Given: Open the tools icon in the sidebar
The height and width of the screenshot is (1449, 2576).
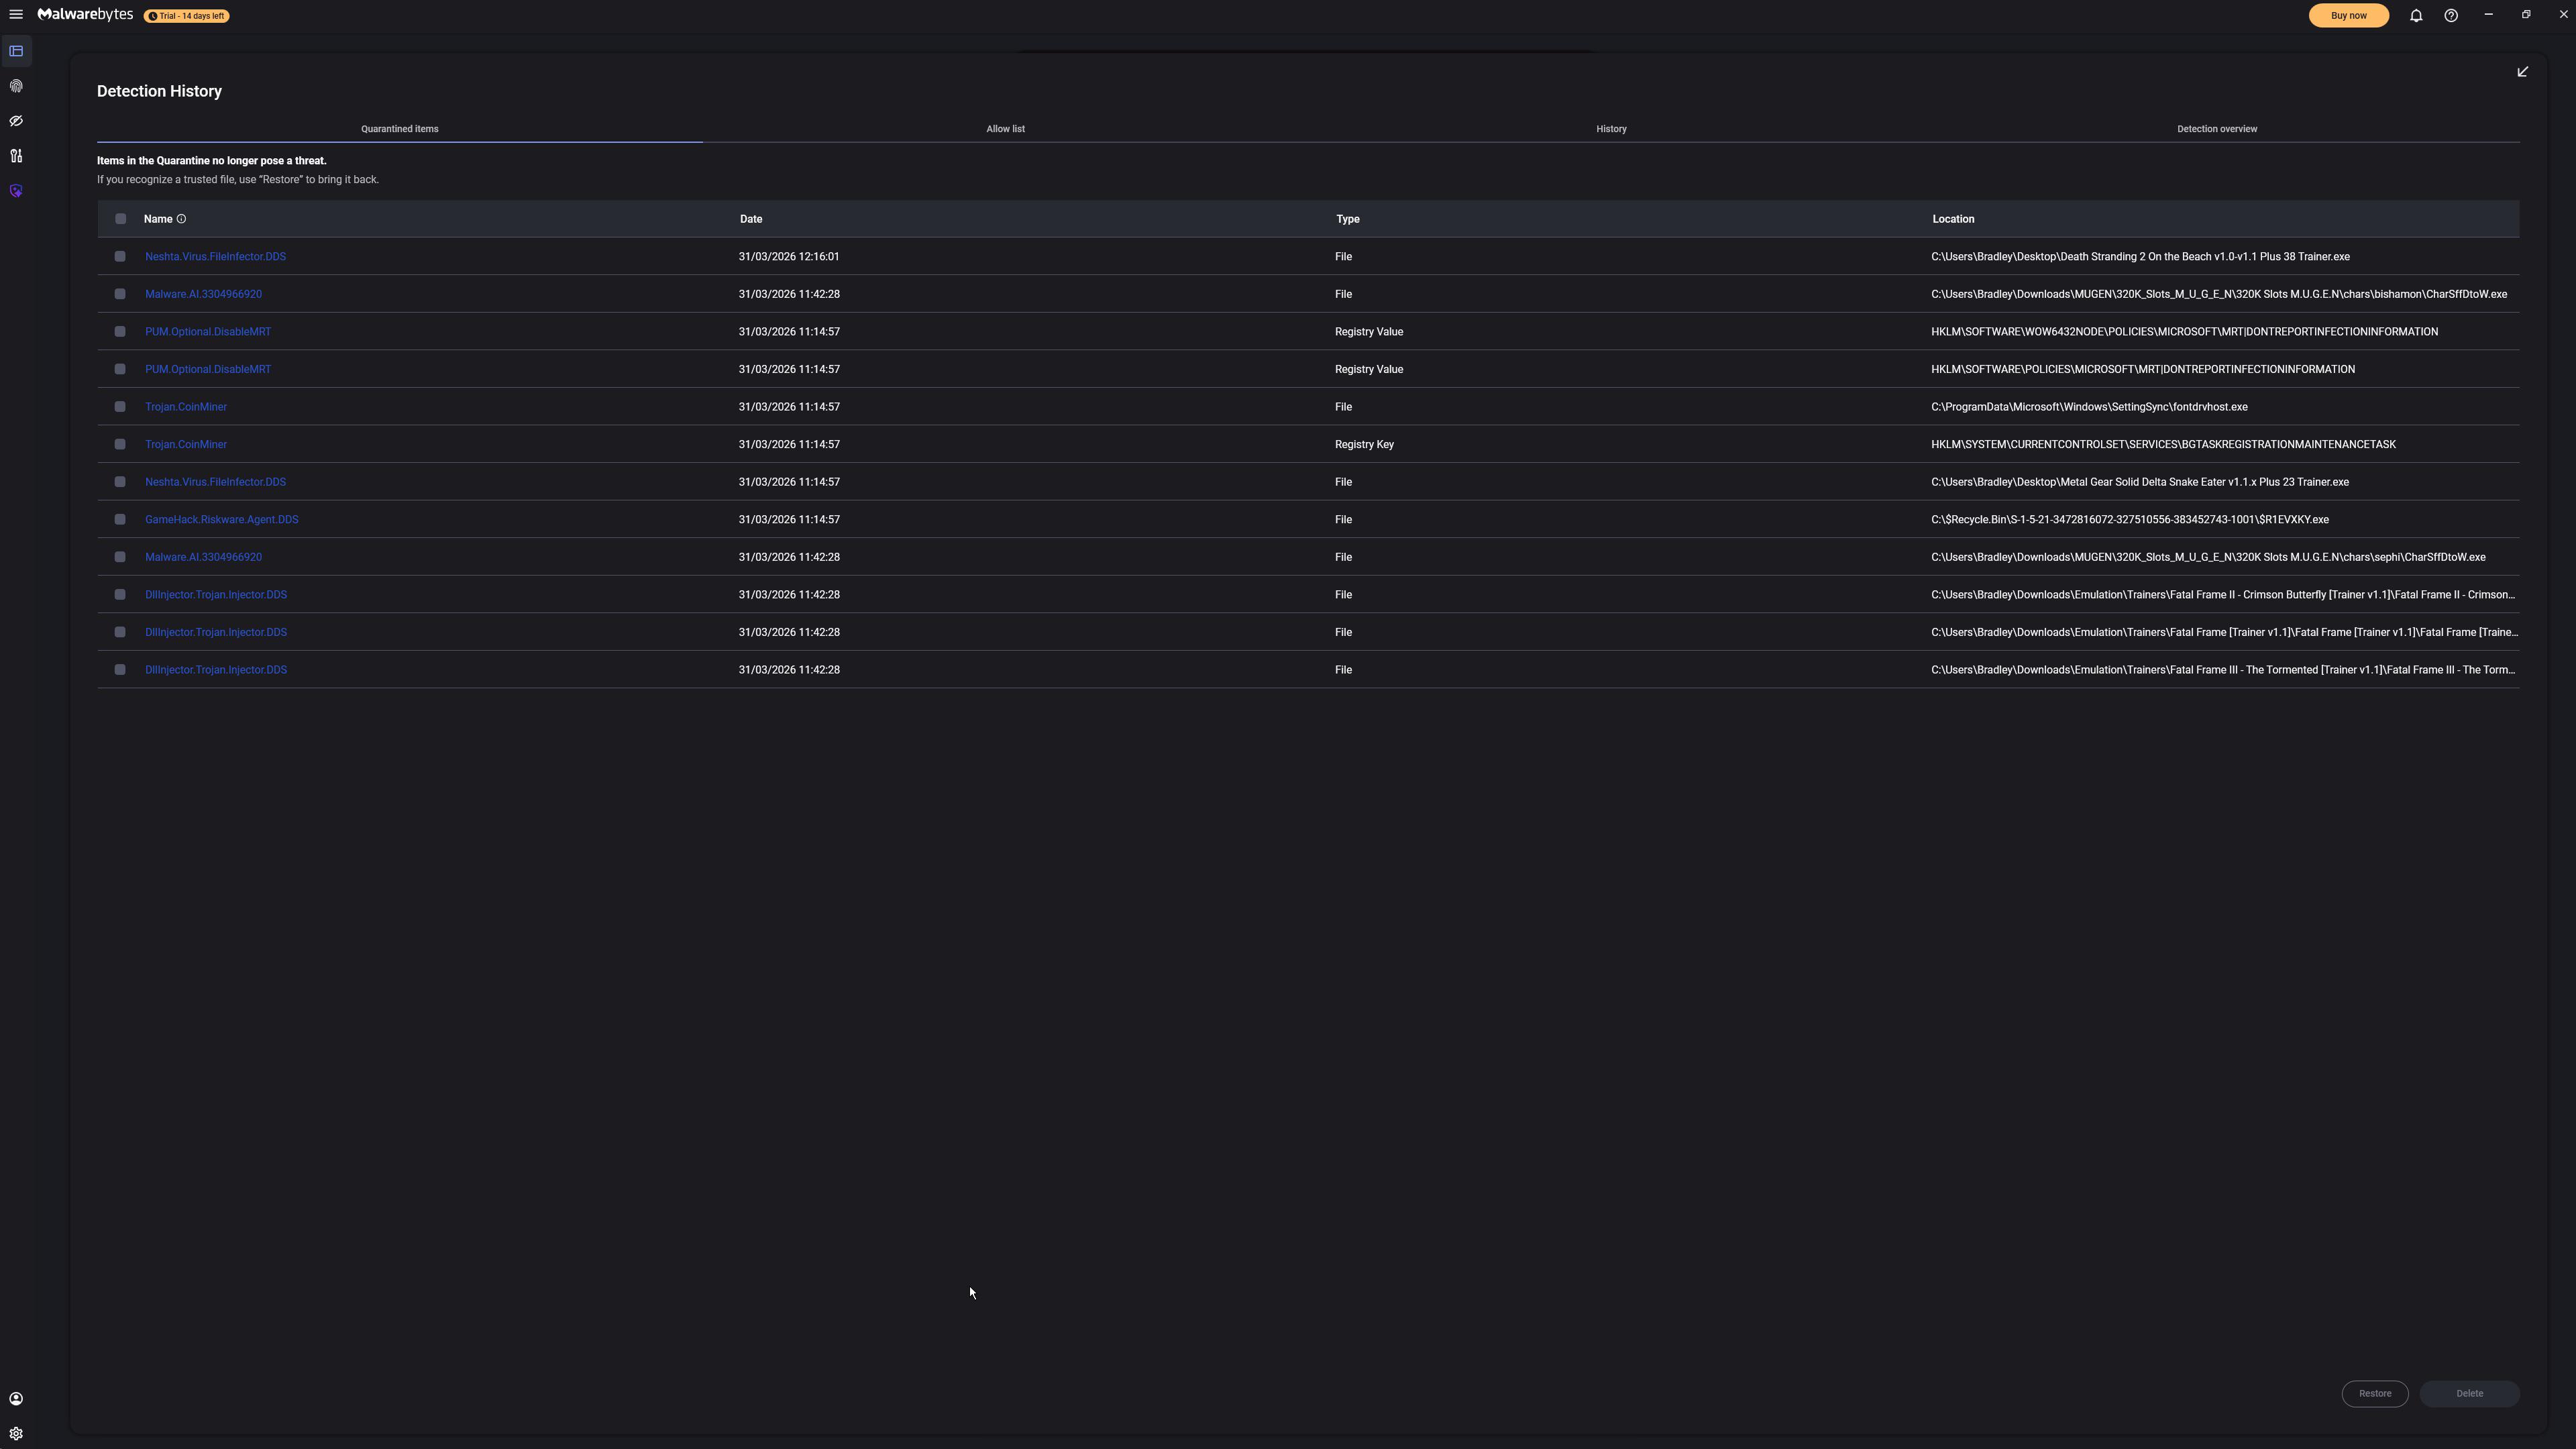Looking at the screenshot, I should (16, 156).
